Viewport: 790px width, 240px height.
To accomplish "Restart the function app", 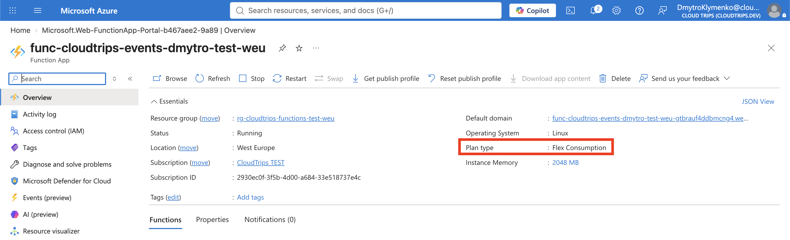I will click(x=289, y=79).
